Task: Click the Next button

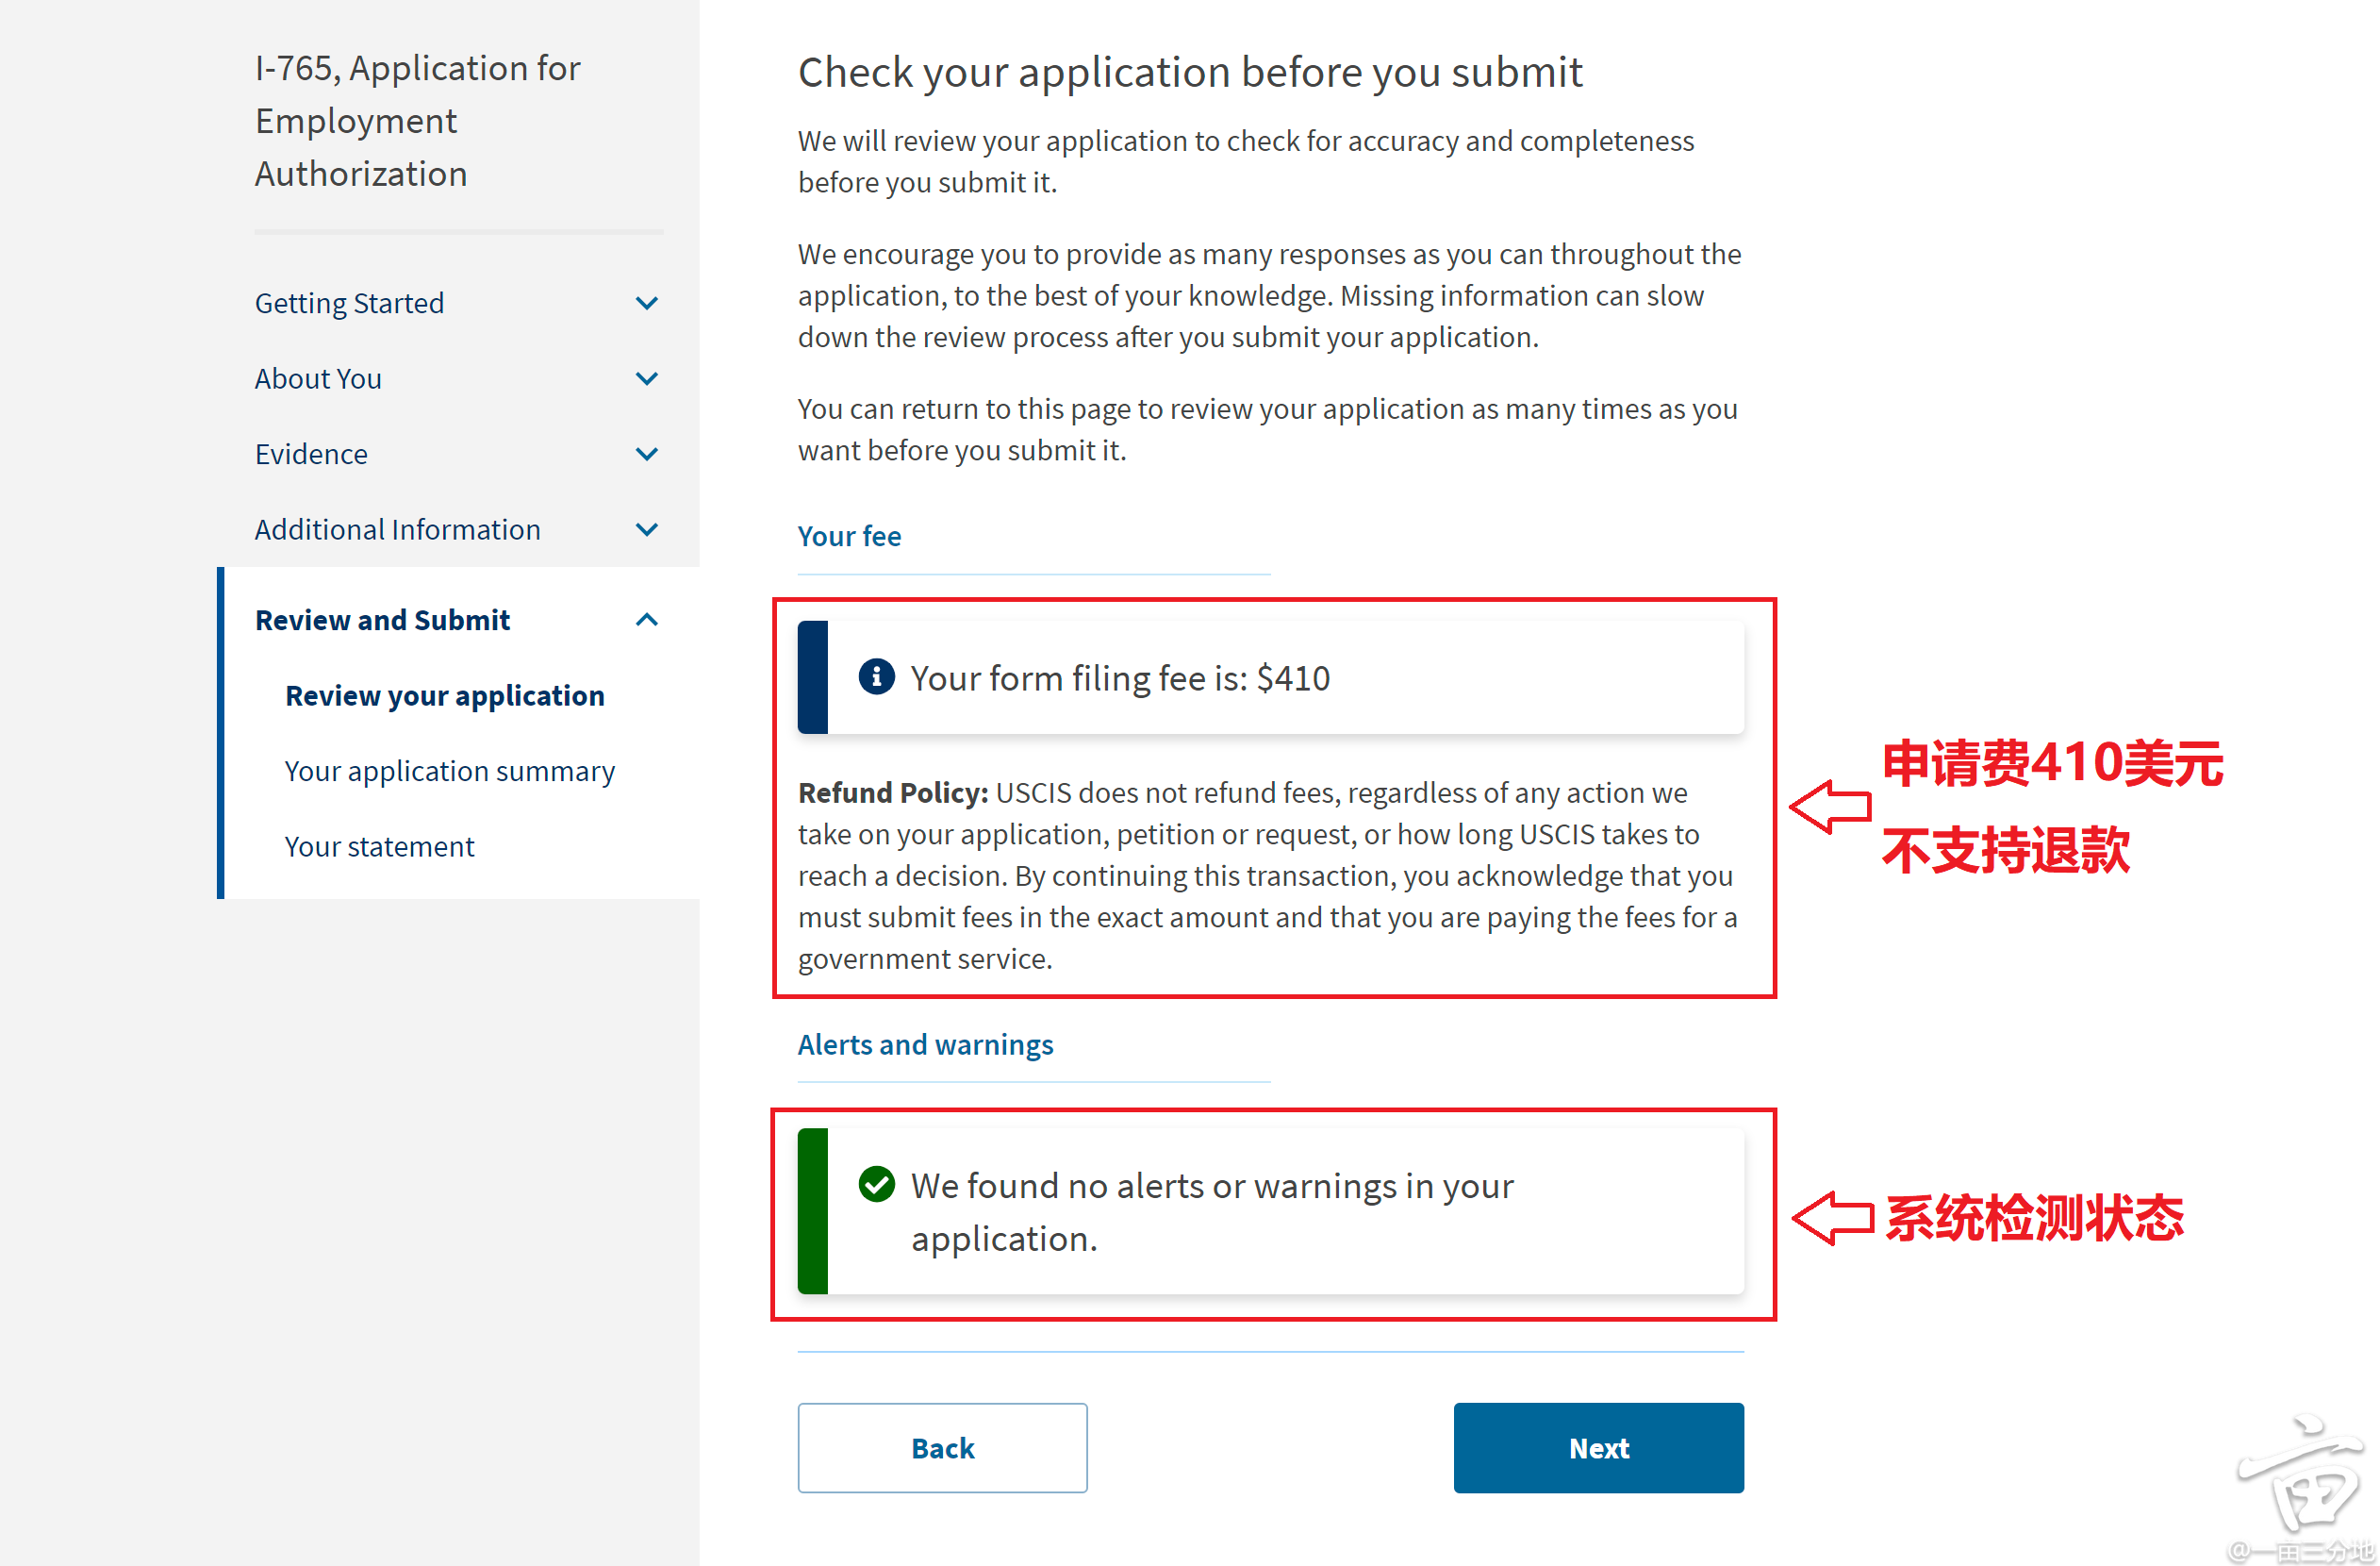Action: click(1598, 1448)
